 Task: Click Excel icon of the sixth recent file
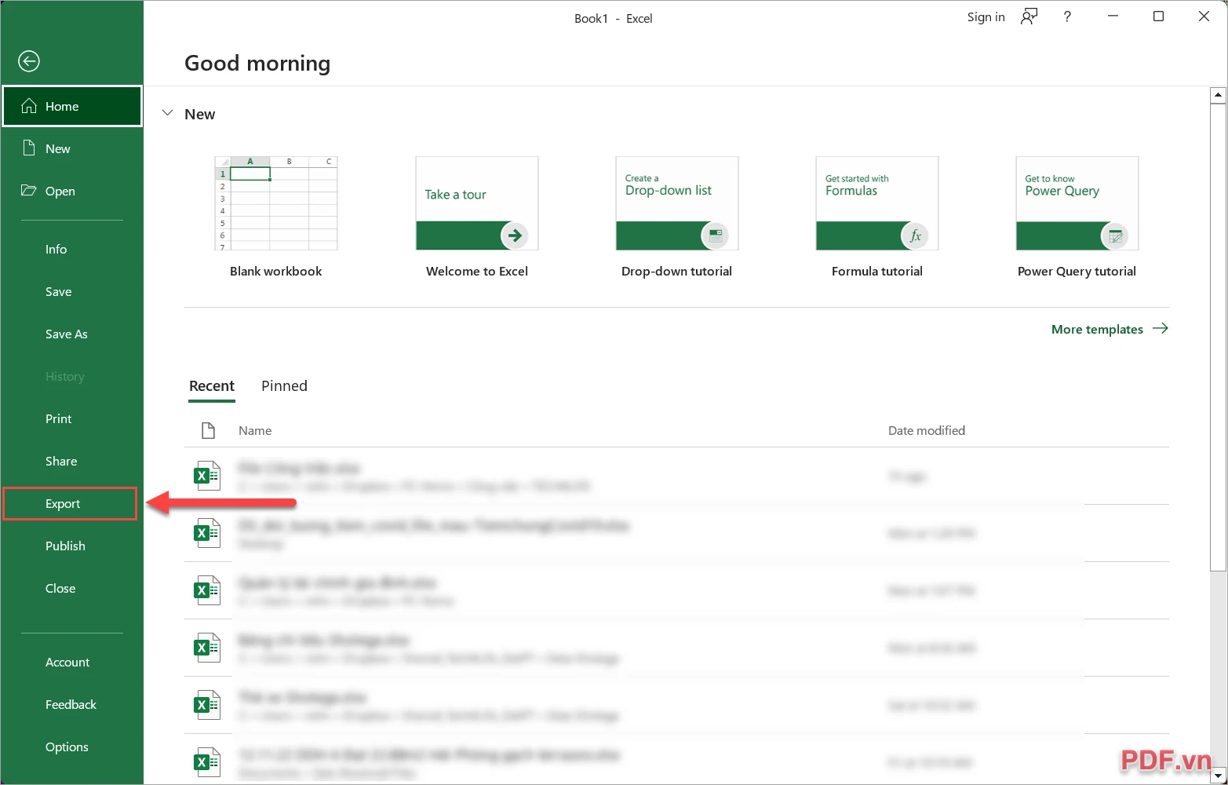[x=207, y=762]
